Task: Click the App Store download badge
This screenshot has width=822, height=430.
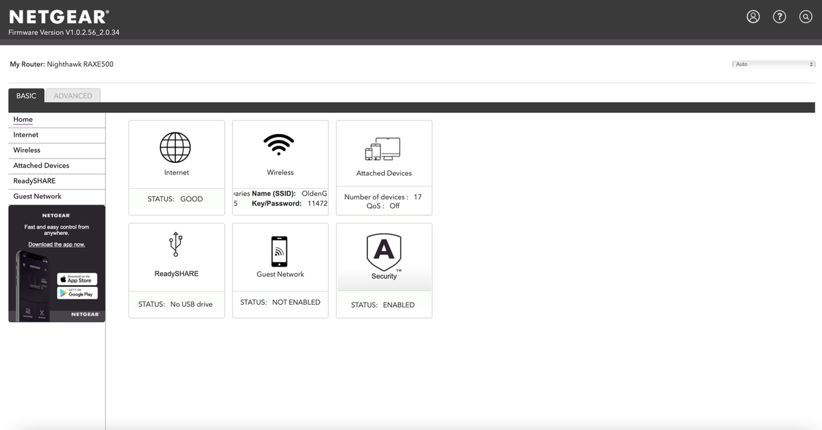Action: tap(77, 279)
